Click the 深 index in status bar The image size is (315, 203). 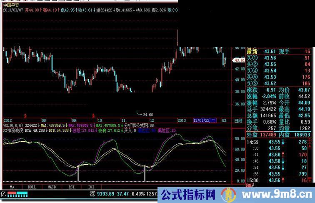92,194
